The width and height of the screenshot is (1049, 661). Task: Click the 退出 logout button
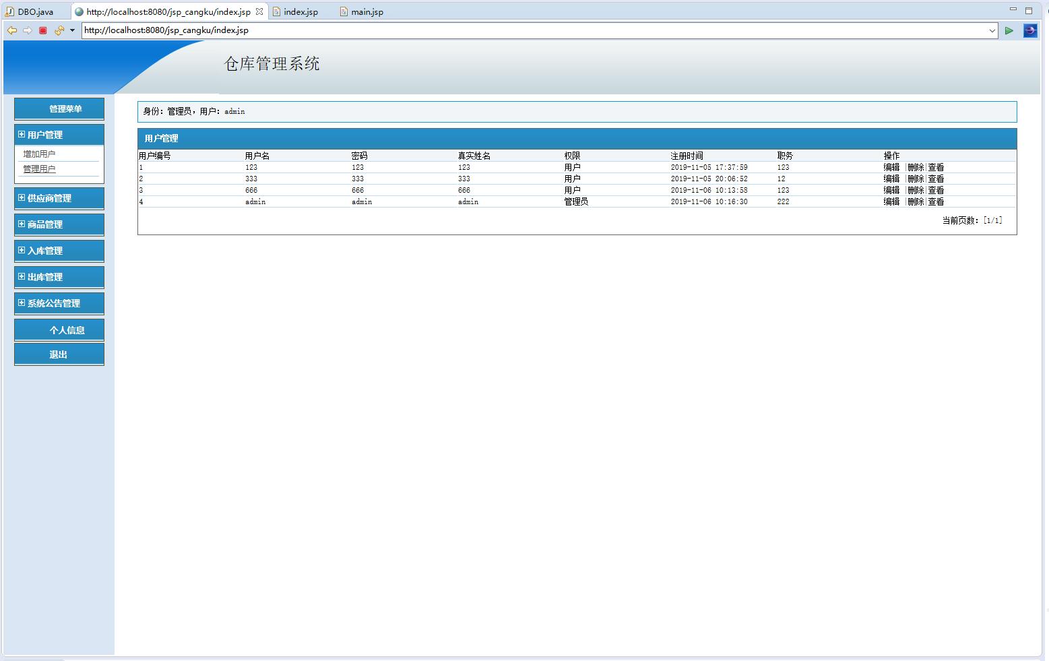pyautogui.click(x=59, y=354)
